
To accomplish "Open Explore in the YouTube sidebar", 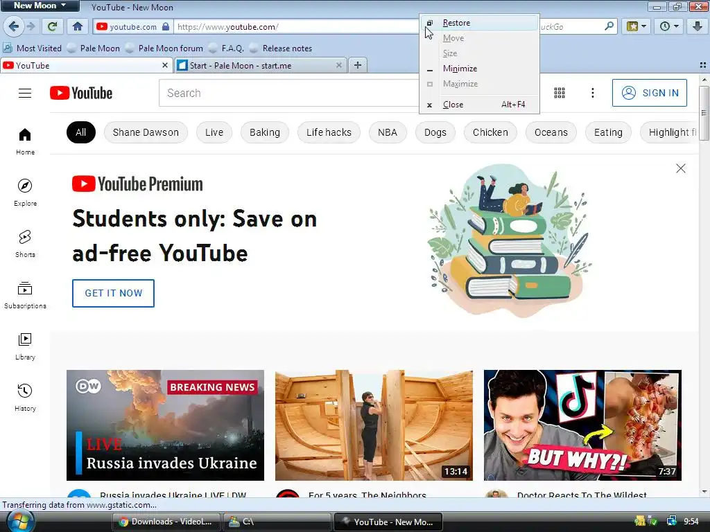I will click(25, 193).
